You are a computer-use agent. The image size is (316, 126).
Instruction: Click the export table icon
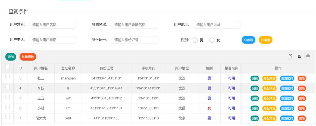pos(299,56)
